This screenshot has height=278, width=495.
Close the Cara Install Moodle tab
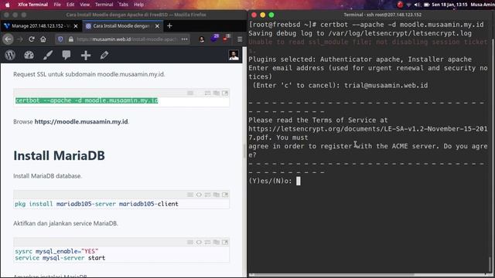[x=157, y=26]
